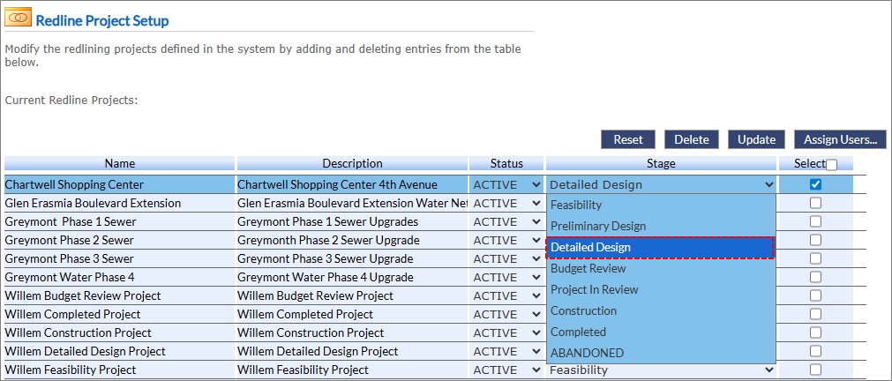Uncheck the Chartwell Shopping Center checkbox
The image size is (892, 381).
click(x=815, y=184)
